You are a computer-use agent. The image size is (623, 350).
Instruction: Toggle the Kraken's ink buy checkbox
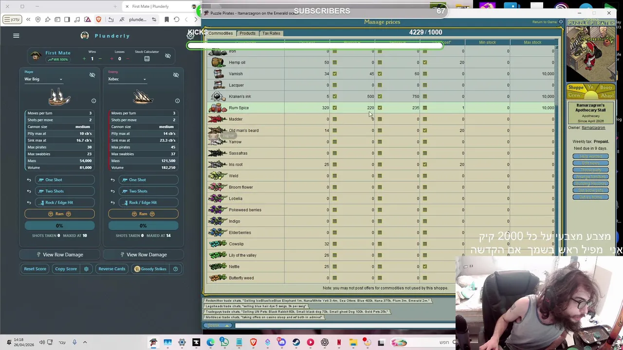click(x=334, y=96)
